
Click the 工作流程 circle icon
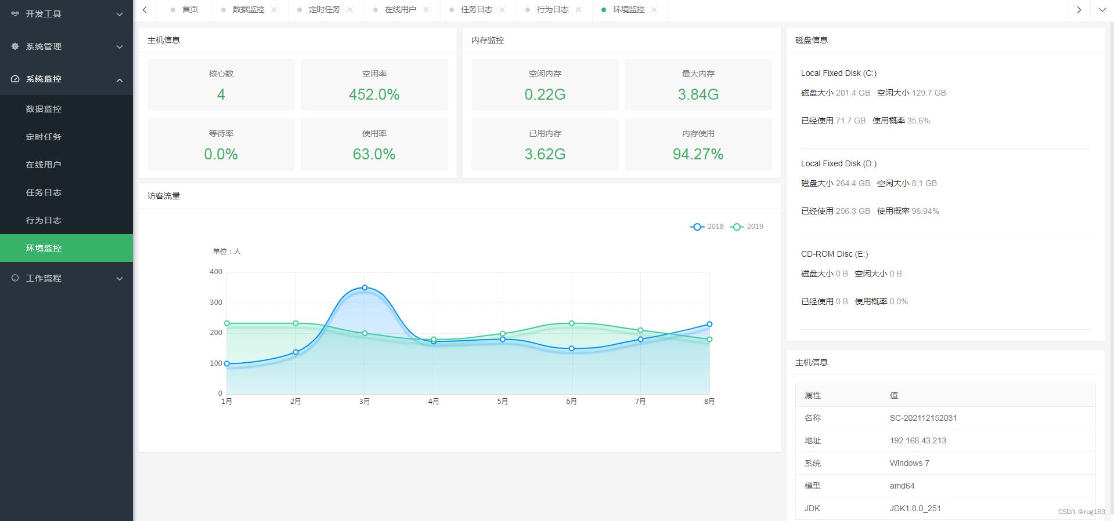[x=15, y=278]
